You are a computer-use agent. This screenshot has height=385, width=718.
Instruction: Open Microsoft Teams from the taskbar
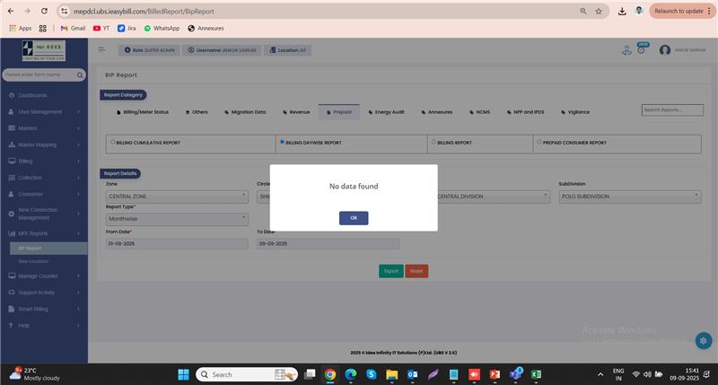[516, 373]
